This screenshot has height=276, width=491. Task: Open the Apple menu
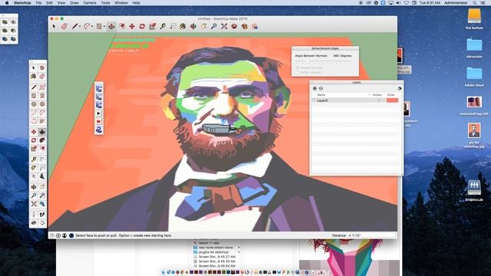point(7,3)
